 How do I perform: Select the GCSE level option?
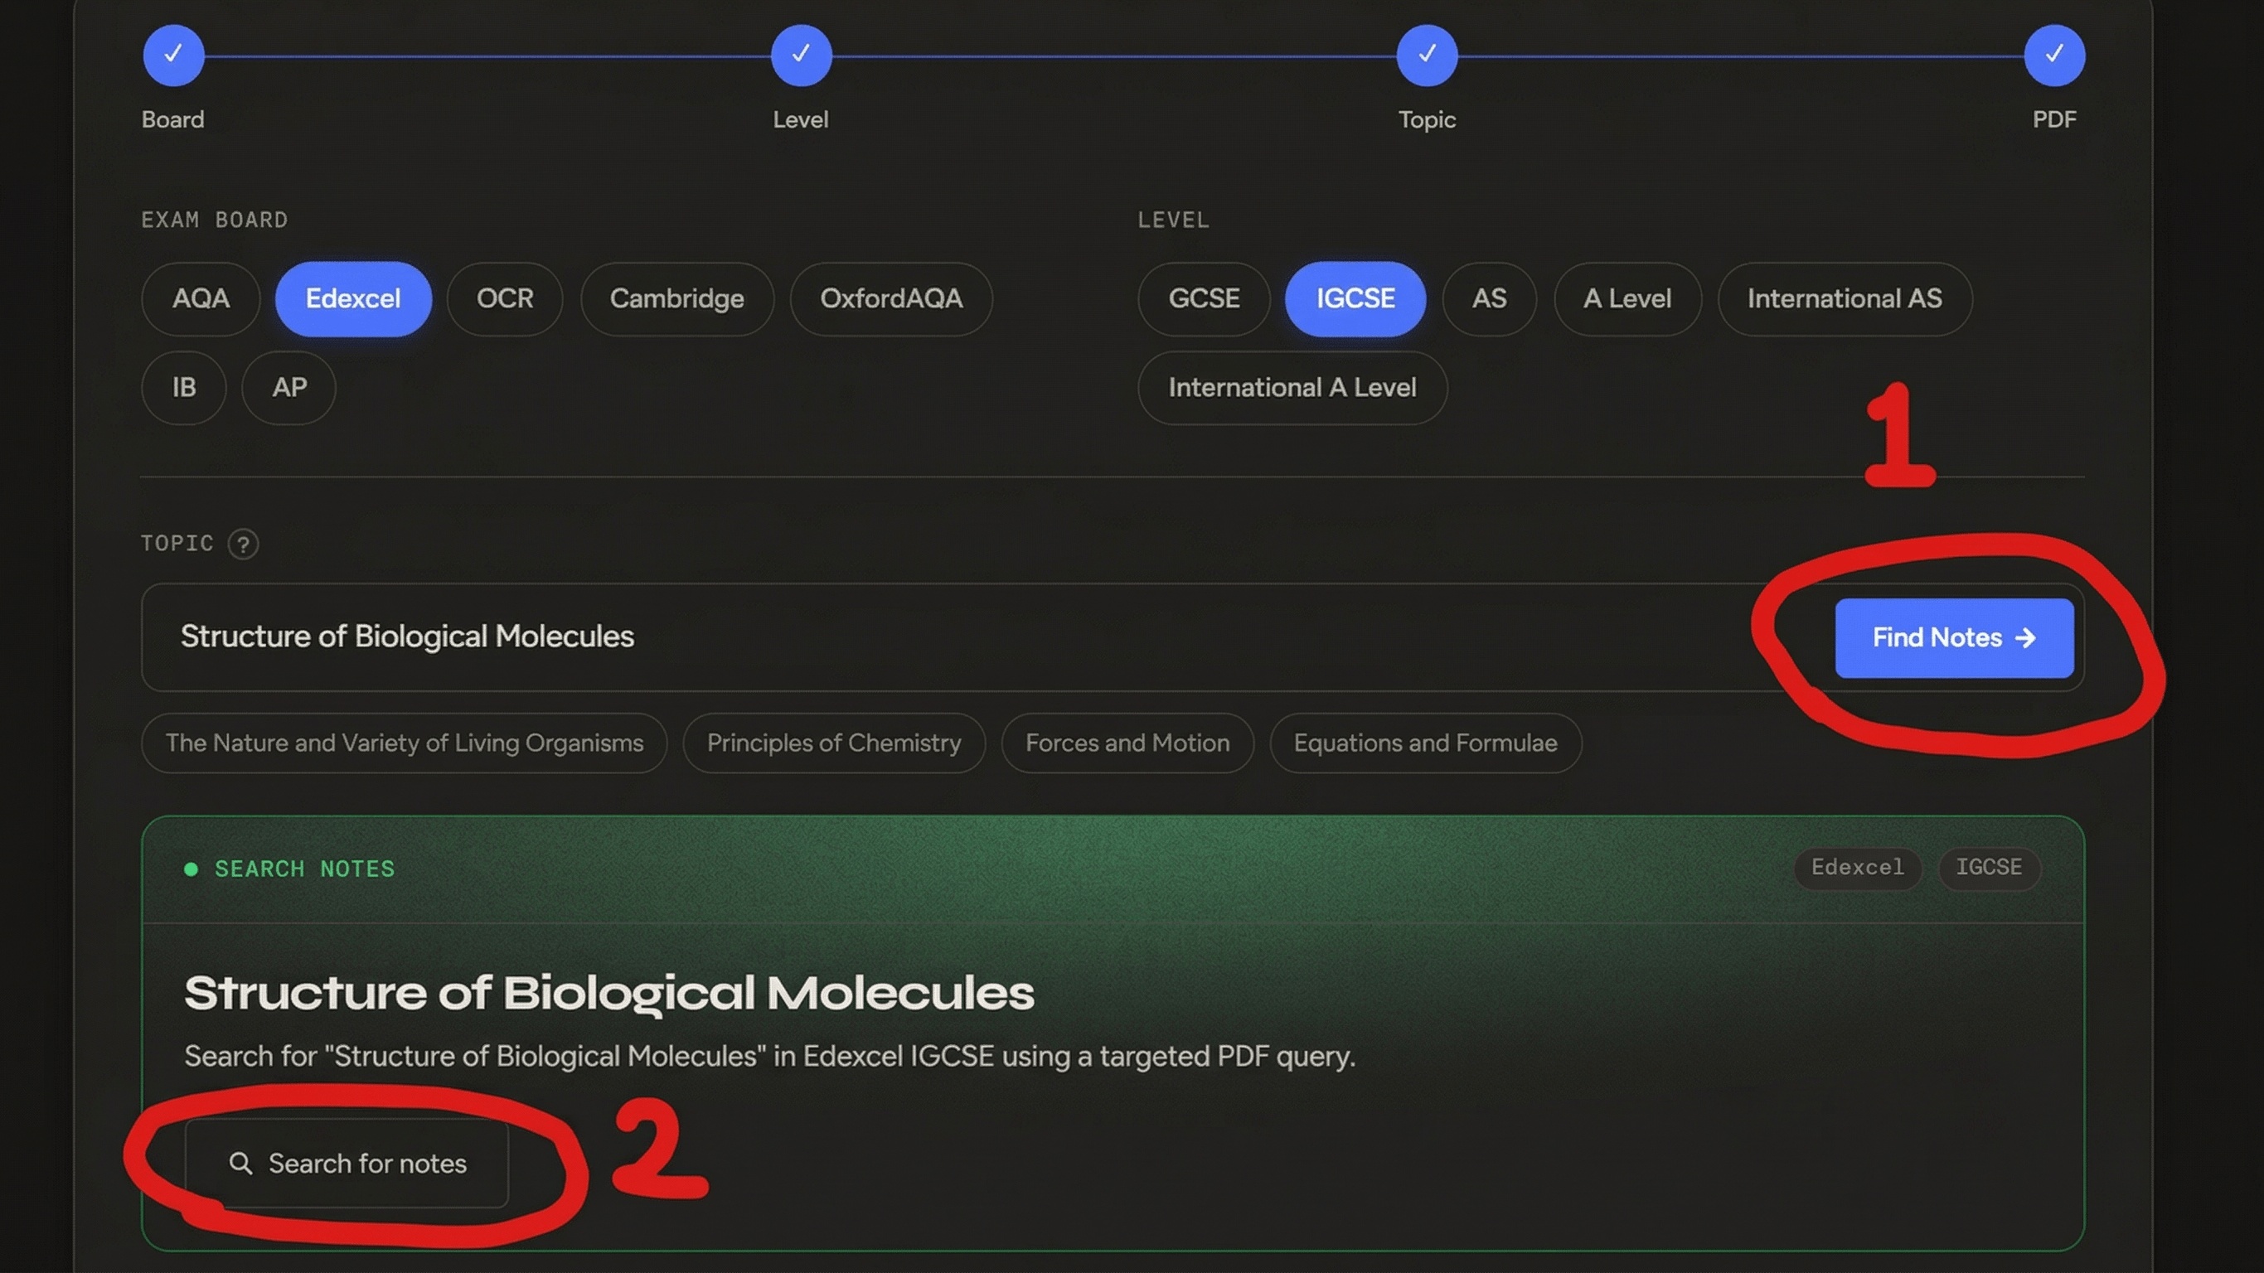[x=1203, y=298]
